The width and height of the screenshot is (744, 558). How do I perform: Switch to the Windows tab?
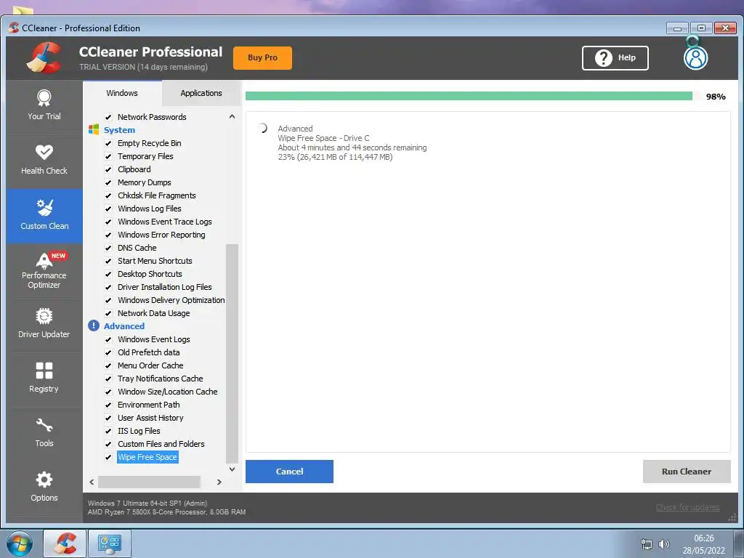pyautogui.click(x=122, y=93)
